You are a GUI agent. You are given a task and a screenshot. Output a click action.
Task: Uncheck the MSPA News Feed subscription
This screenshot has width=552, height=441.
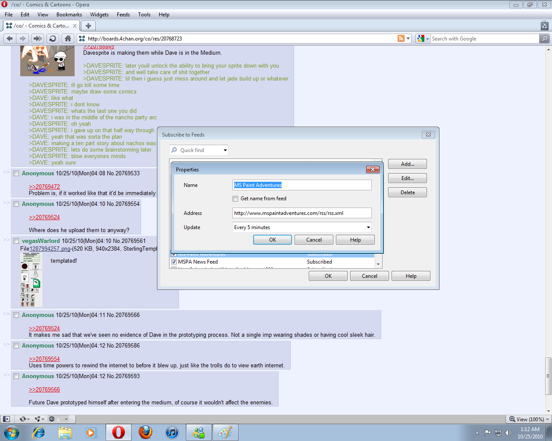pos(174,262)
